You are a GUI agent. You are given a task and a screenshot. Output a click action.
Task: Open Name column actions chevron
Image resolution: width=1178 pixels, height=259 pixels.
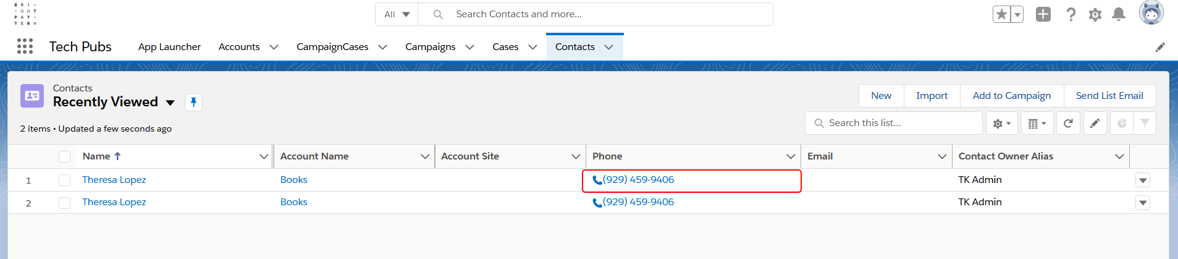[x=264, y=156]
